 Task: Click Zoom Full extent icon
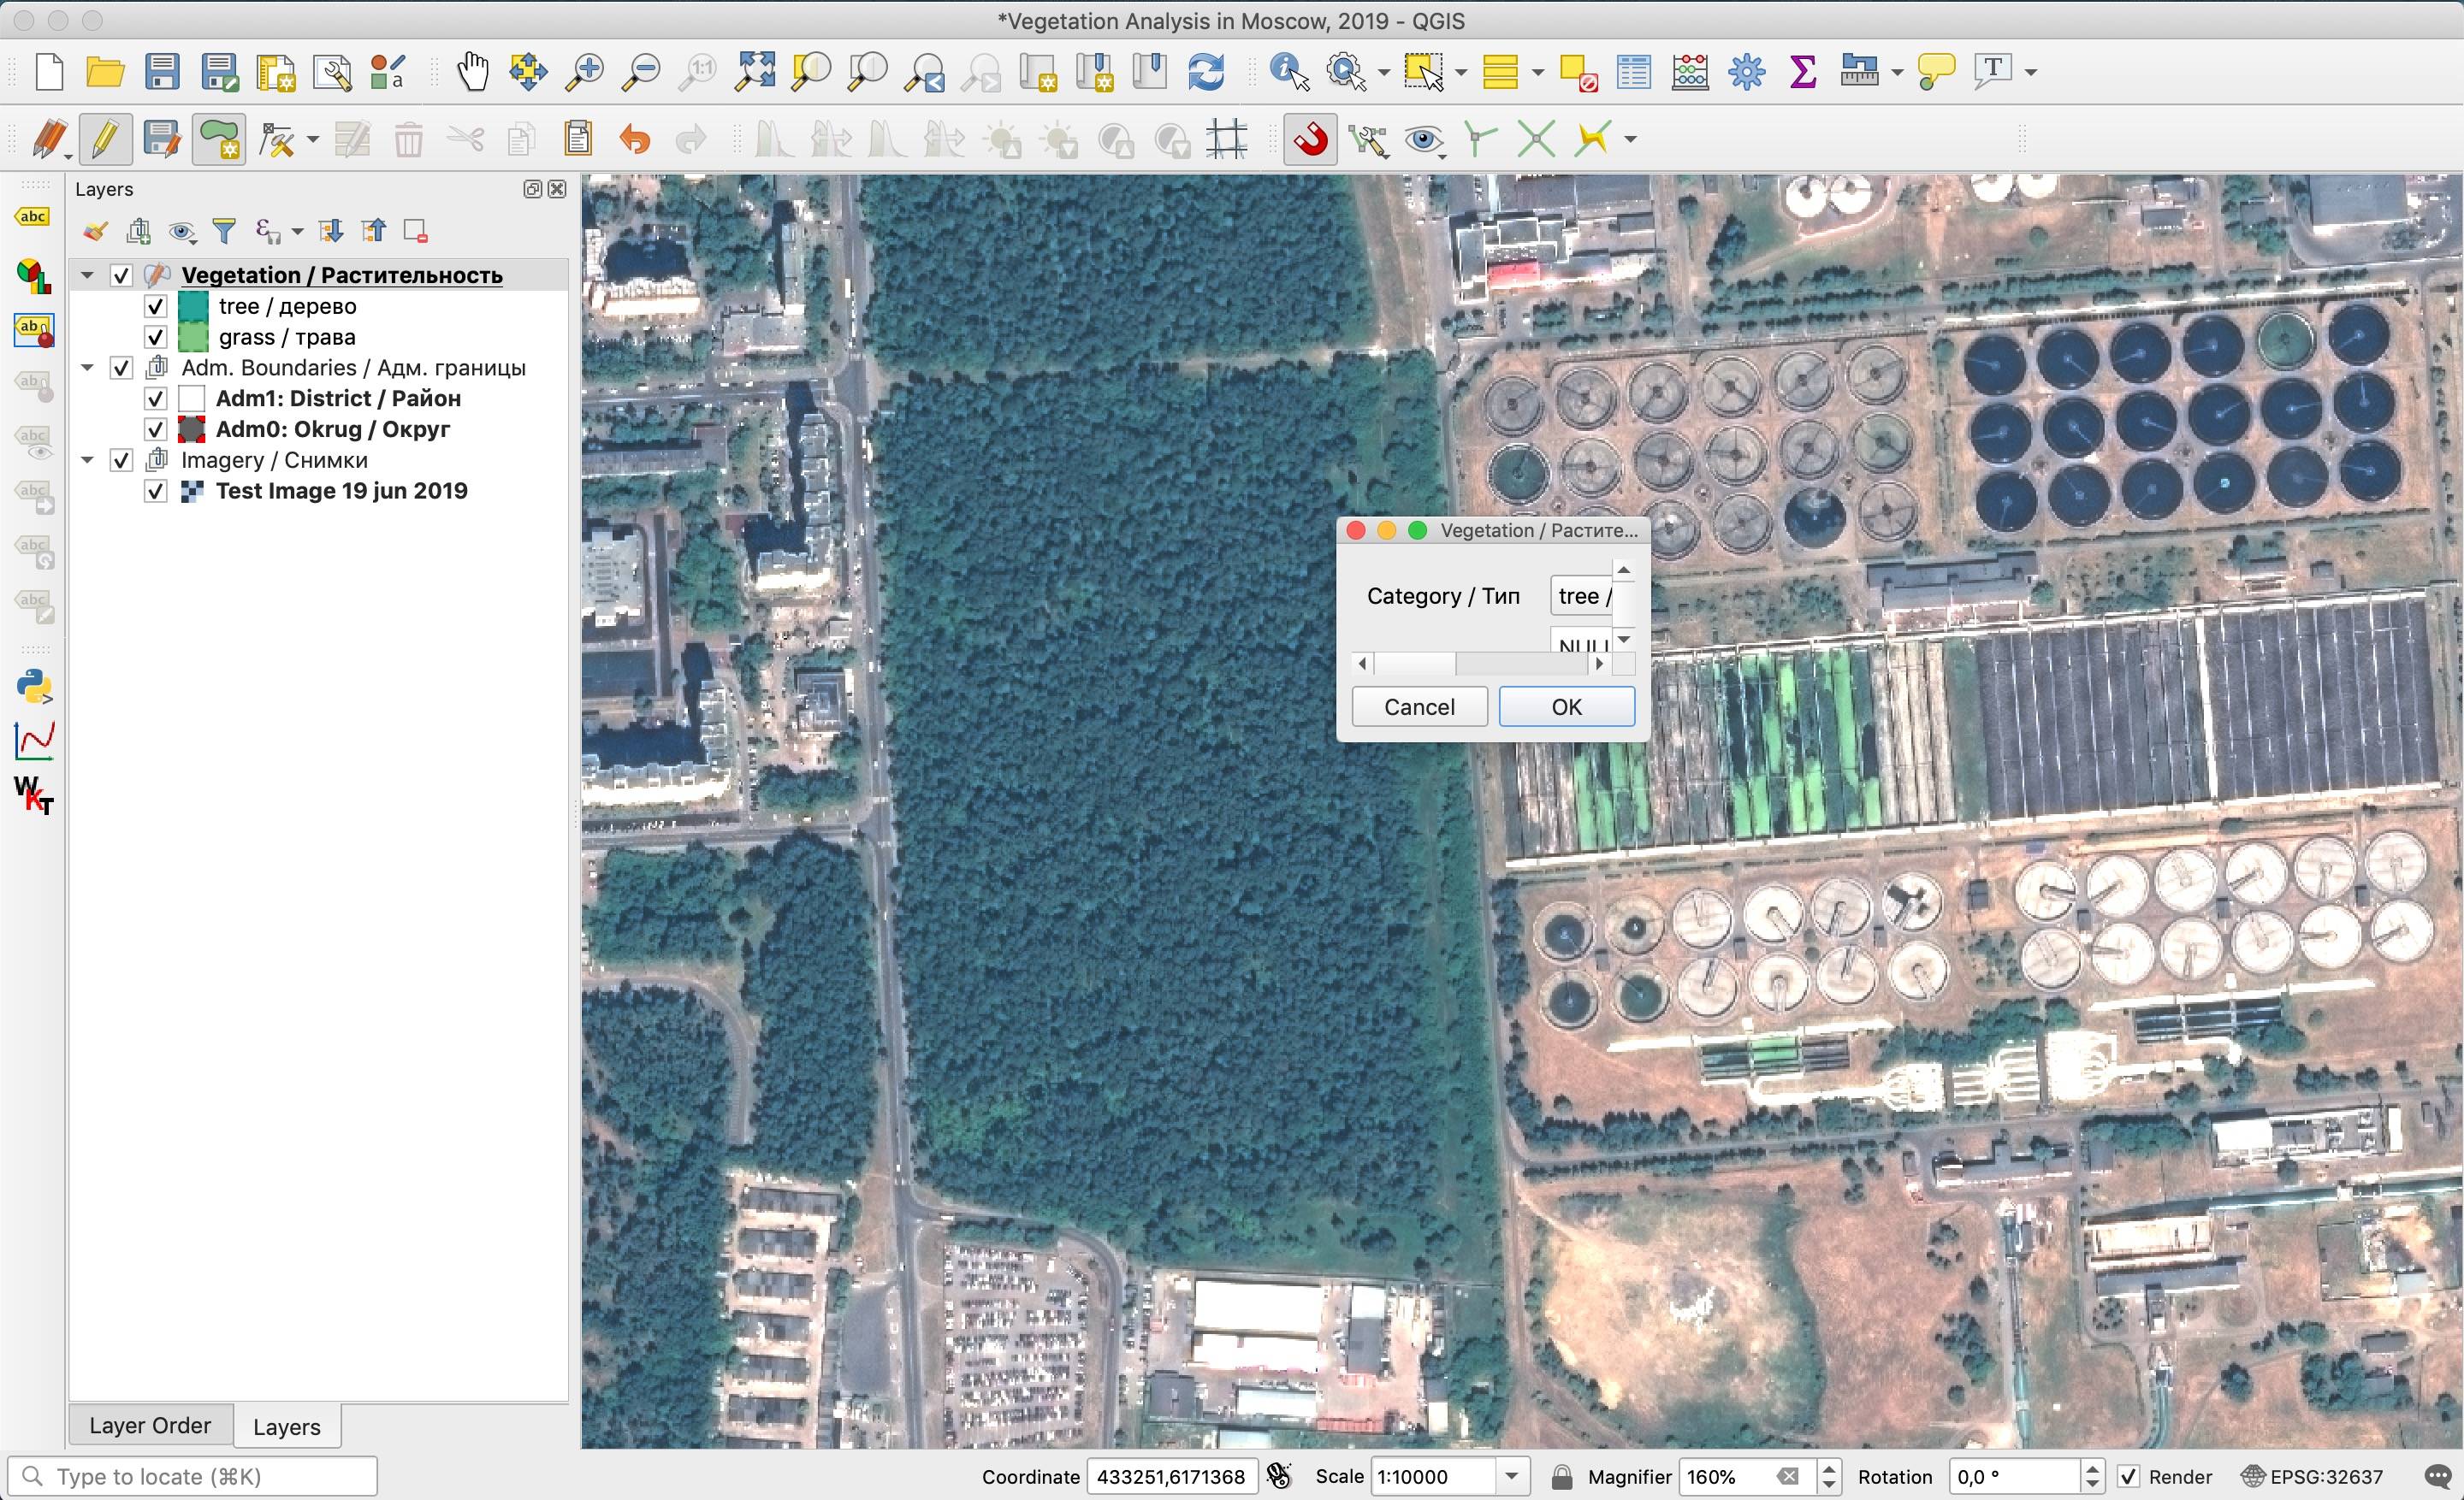754,72
